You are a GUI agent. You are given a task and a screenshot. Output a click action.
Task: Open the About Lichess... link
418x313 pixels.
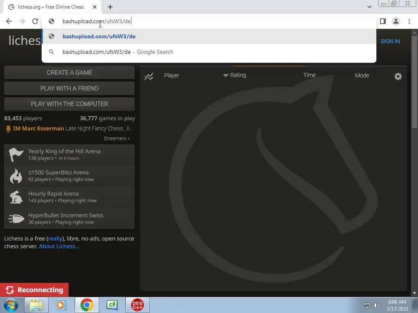(59, 246)
